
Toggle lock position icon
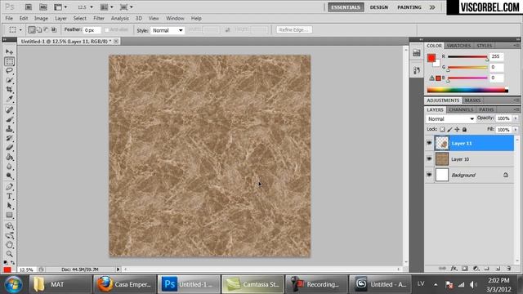[457, 129]
